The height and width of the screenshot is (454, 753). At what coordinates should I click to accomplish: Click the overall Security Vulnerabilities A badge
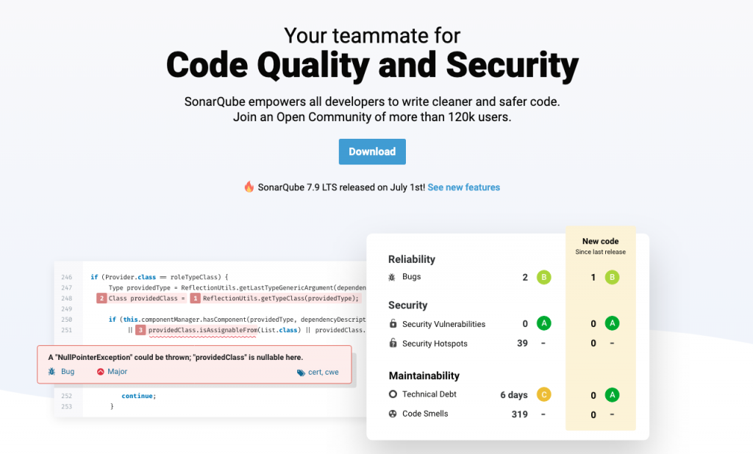point(543,323)
